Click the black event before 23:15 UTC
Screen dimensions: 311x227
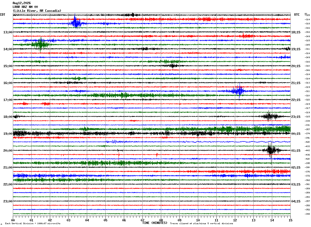(269, 116)
